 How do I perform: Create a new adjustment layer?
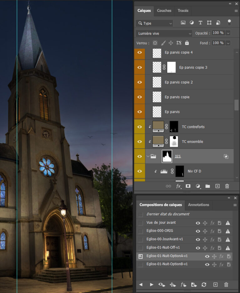pyautogui.click(x=198, y=186)
